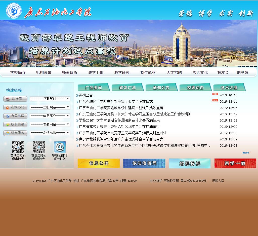This screenshot has height=236, width=258.
Task: Open the 校友会 menu item
Action: pyautogui.click(x=223, y=72)
